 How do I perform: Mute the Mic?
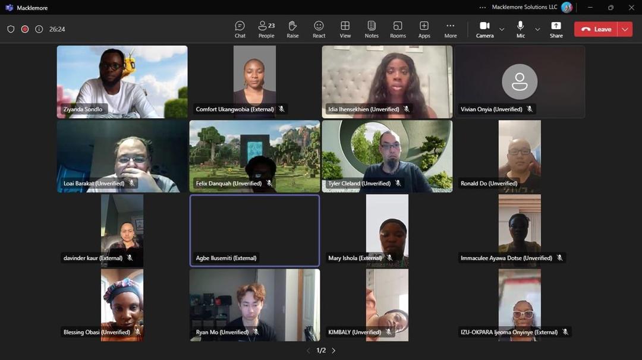pos(520,29)
